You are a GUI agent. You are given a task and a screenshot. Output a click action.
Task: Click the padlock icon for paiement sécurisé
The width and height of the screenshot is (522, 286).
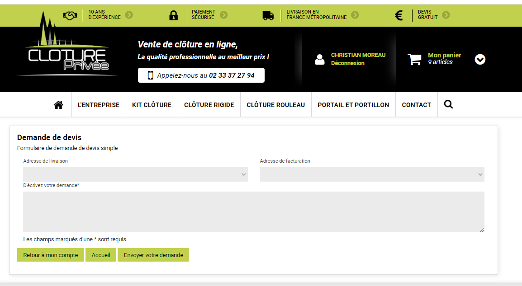tap(173, 15)
